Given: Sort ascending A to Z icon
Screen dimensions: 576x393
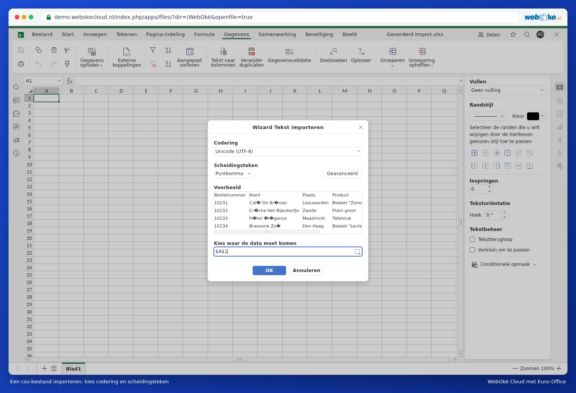Looking at the screenshot, I should pyautogui.click(x=168, y=50).
